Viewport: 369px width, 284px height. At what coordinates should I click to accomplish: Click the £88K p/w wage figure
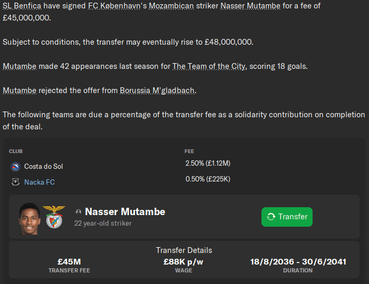[184, 261]
